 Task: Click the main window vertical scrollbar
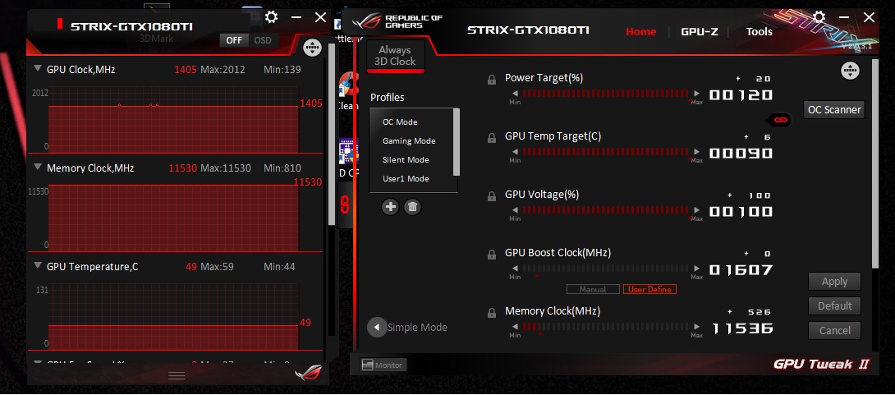click(x=875, y=163)
